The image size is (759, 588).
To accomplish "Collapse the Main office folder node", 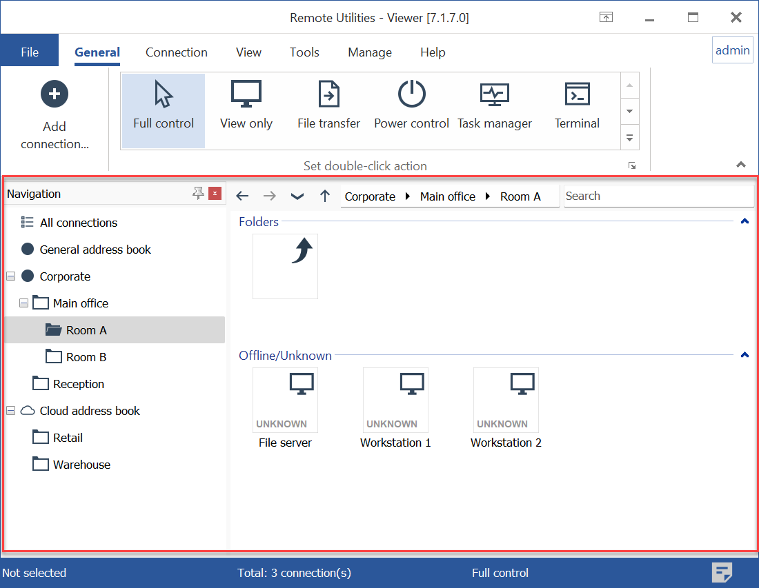I will click(x=24, y=303).
